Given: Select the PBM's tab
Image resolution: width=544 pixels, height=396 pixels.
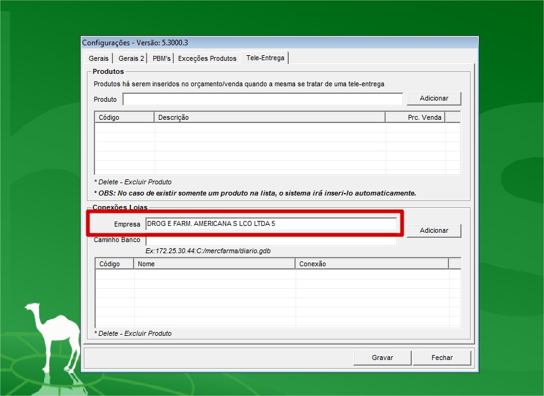Looking at the screenshot, I should click(x=161, y=58).
